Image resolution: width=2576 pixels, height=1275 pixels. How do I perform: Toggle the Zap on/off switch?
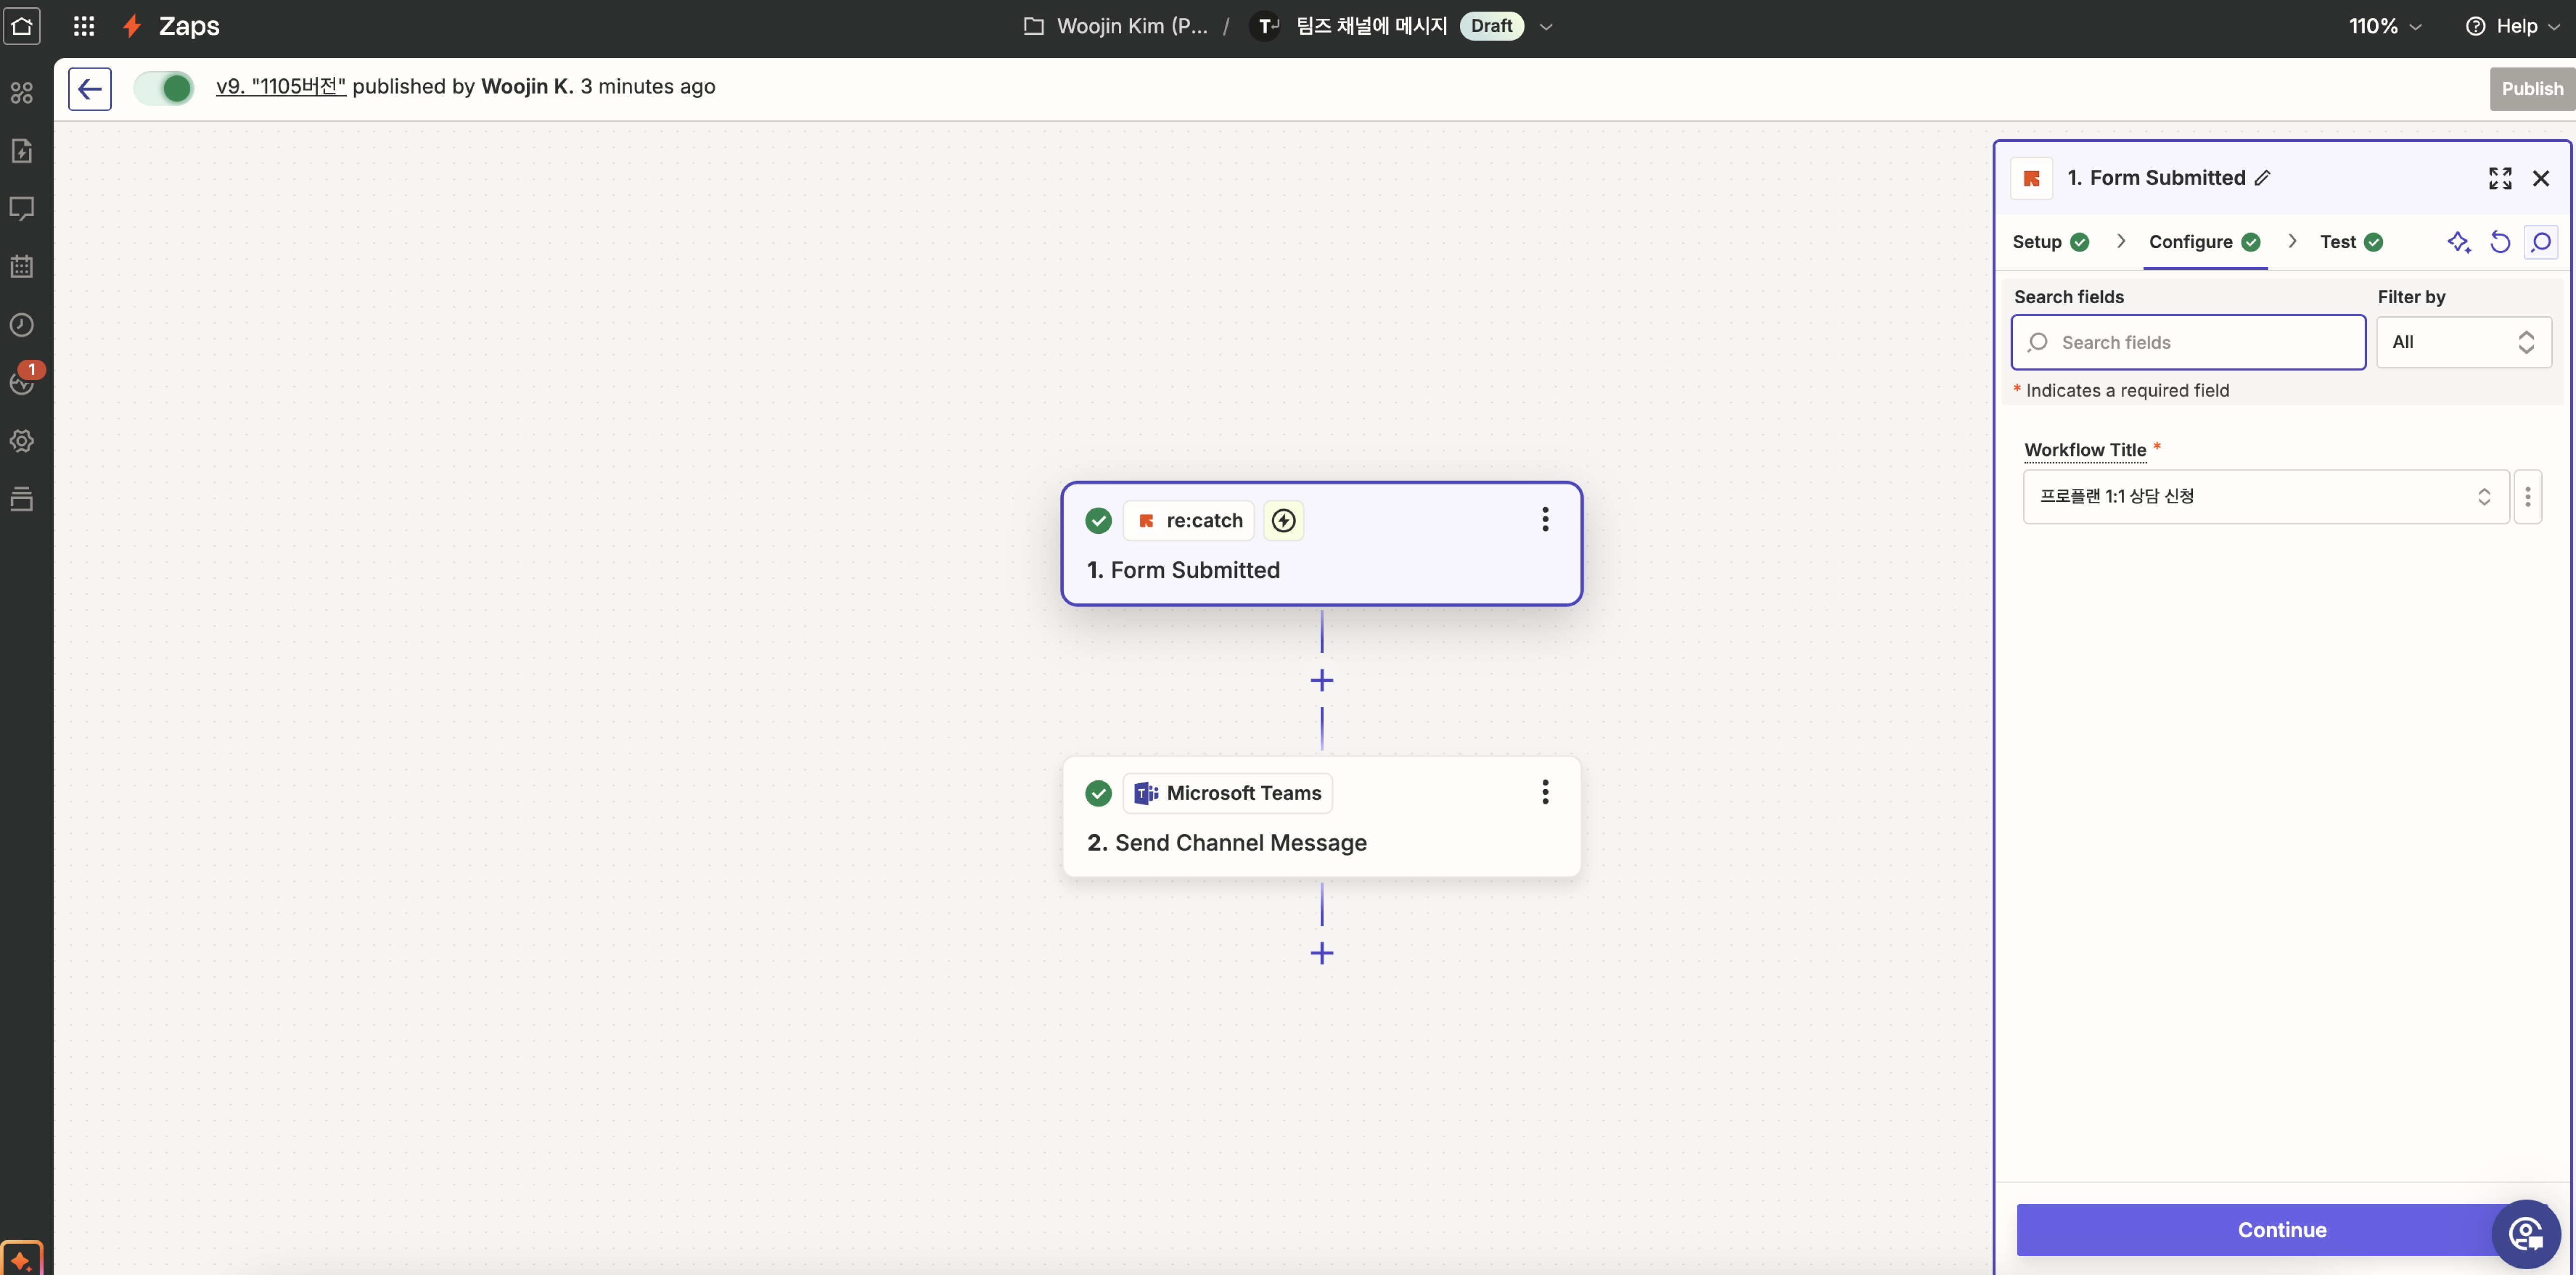point(165,89)
